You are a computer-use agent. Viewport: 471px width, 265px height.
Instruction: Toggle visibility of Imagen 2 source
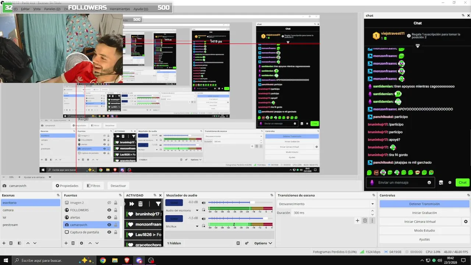click(109, 203)
